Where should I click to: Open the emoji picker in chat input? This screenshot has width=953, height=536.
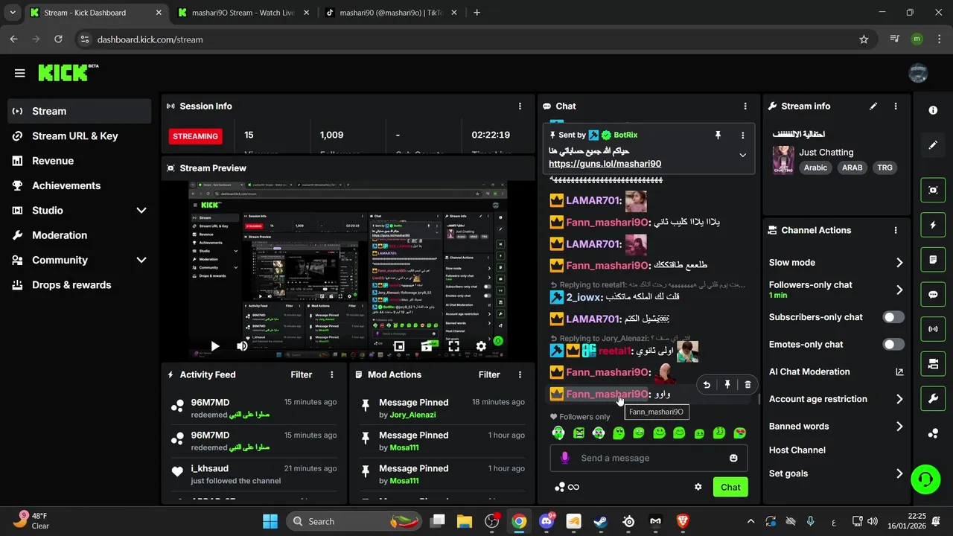click(733, 458)
